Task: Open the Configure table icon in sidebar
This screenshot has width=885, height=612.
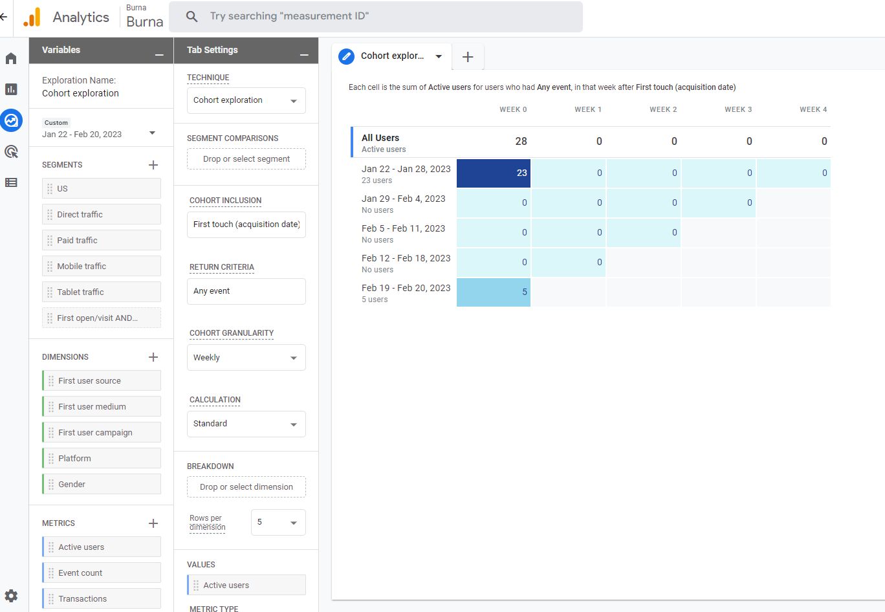Action: coord(11,182)
